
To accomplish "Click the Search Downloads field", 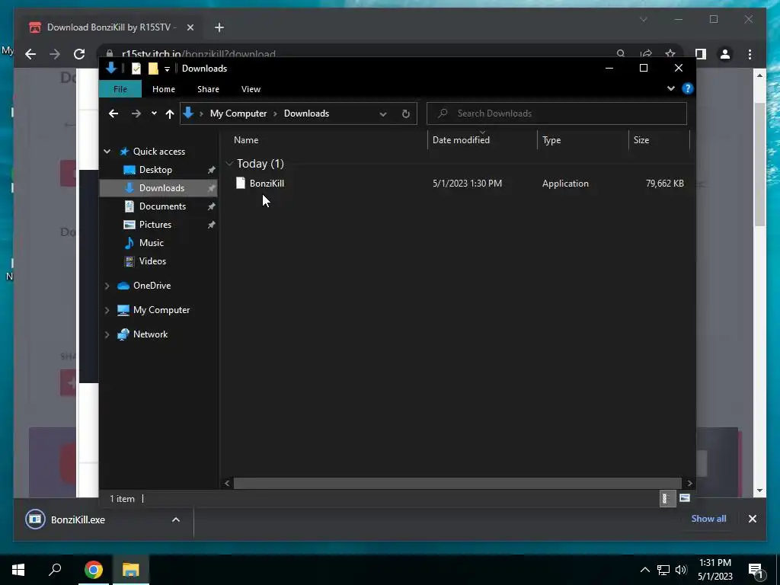I will coord(557,113).
